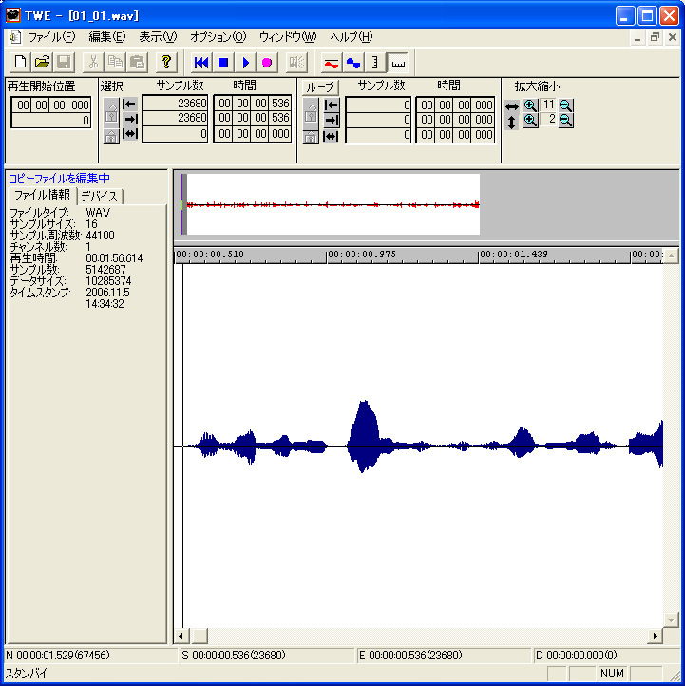The image size is (685, 686).
Task: Minimize the inner document window
Action: click(637, 38)
